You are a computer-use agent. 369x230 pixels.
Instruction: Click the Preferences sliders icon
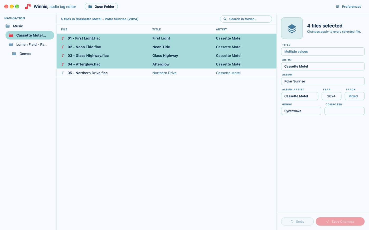pyautogui.click(x=338, y=7)
